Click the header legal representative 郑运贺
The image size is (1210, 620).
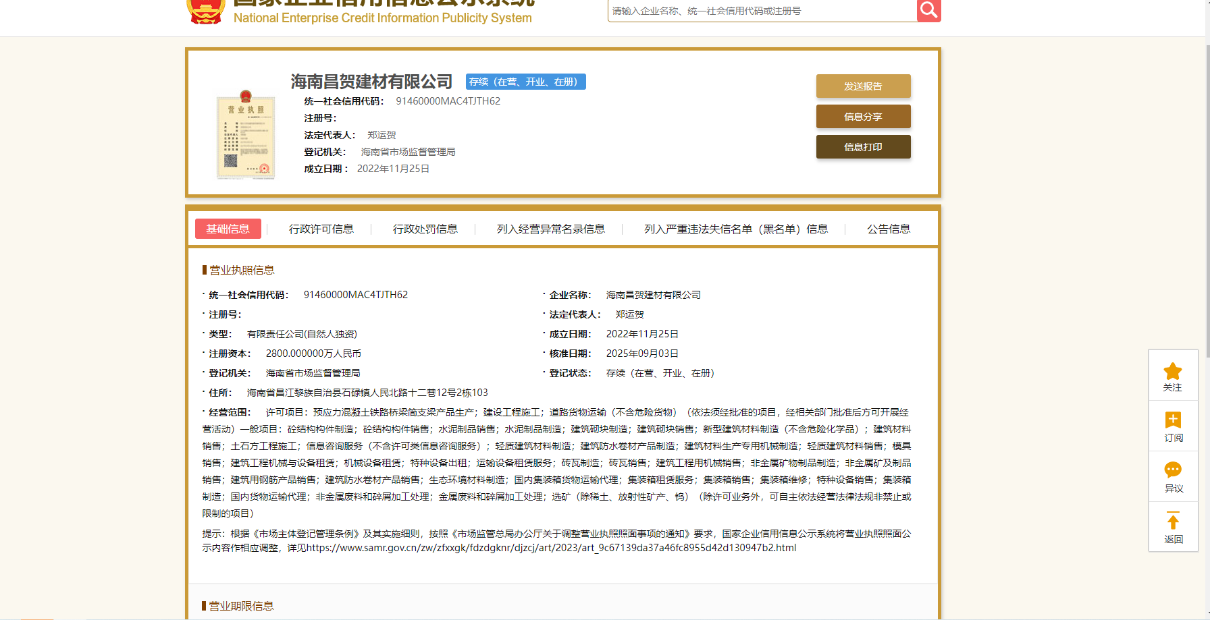(x=382, y=135)
